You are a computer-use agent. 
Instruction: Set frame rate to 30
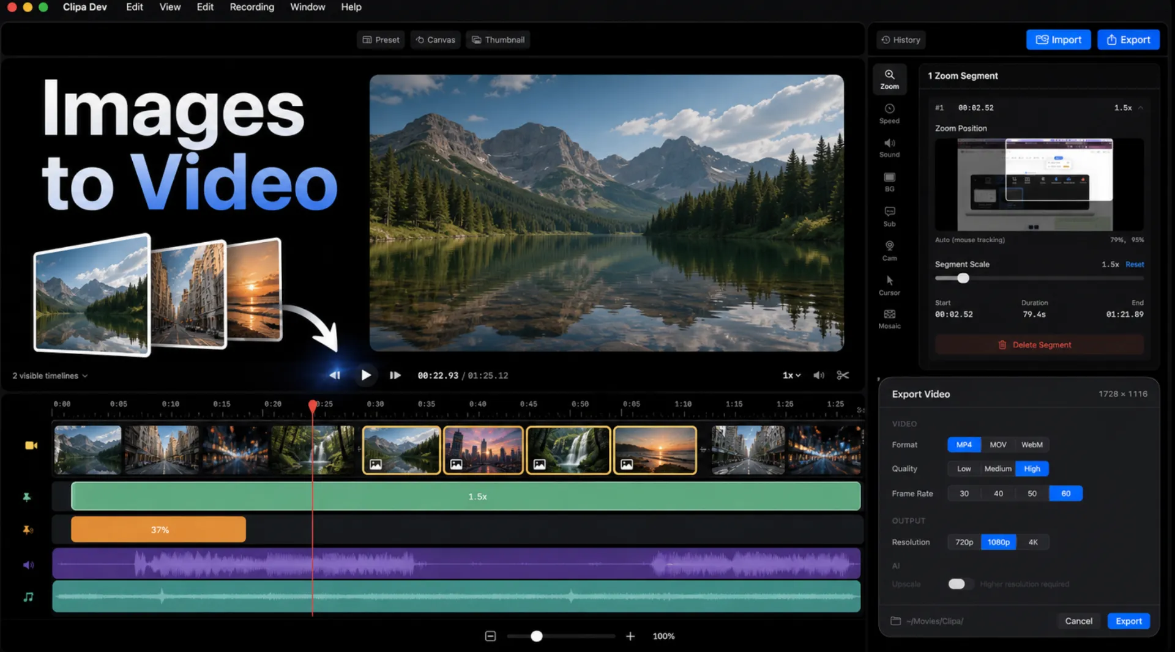964,494
